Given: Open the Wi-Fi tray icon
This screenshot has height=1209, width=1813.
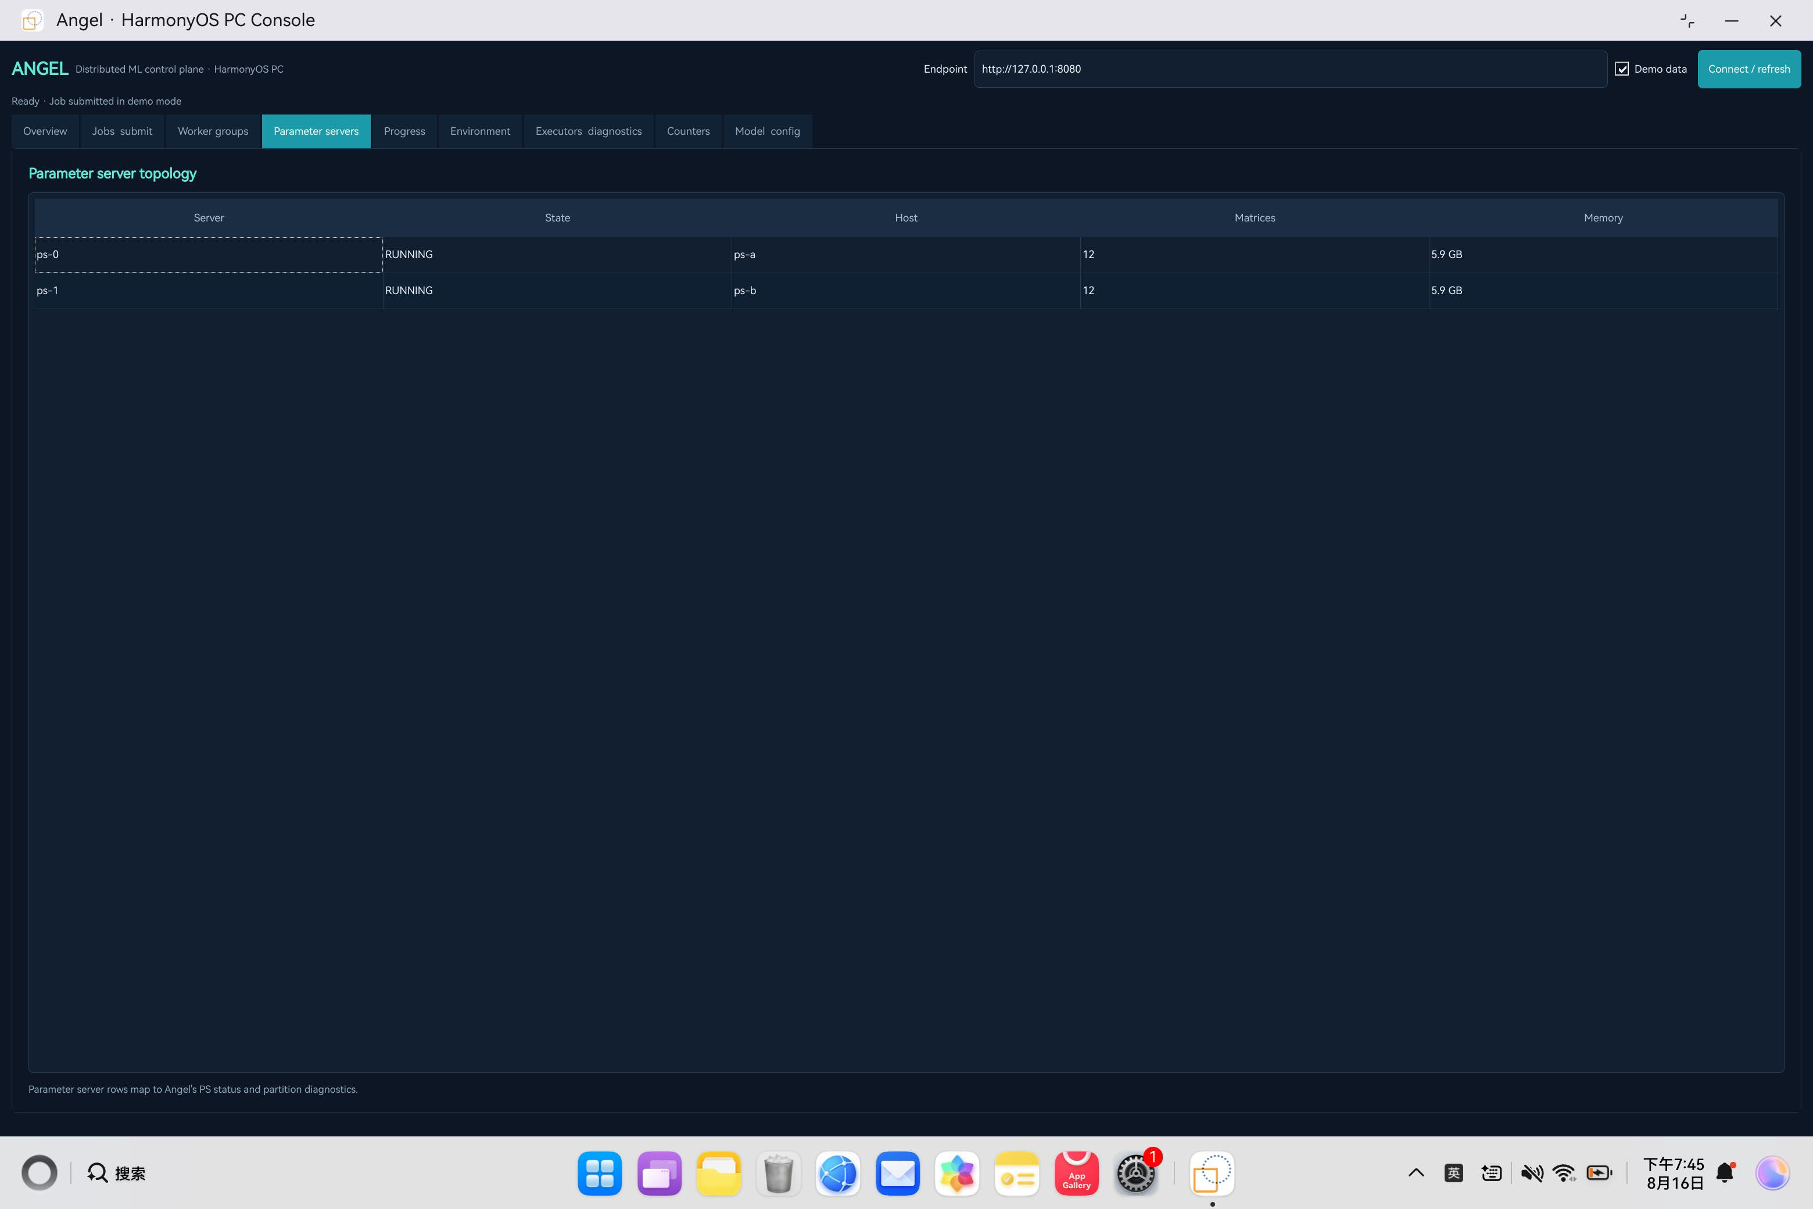Looking at the screenshot, I should coord(1565,1173).
